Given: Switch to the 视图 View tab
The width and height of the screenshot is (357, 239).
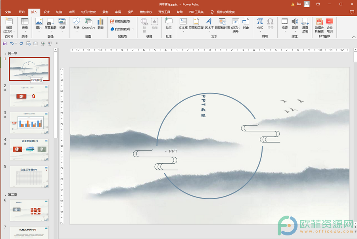Looking at the screenshot, I should click(130, 12).
